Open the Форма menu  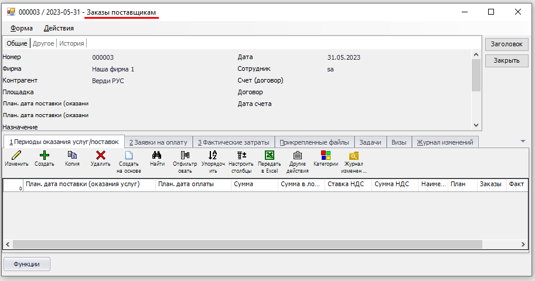coord(22,28)
